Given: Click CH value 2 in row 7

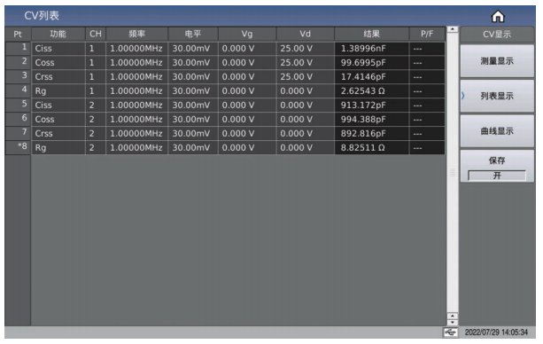Looking at the screenshot, I should coord(96,134).
